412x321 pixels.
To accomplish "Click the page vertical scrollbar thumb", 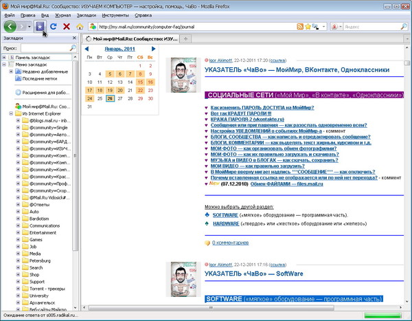I will (407, 63).
